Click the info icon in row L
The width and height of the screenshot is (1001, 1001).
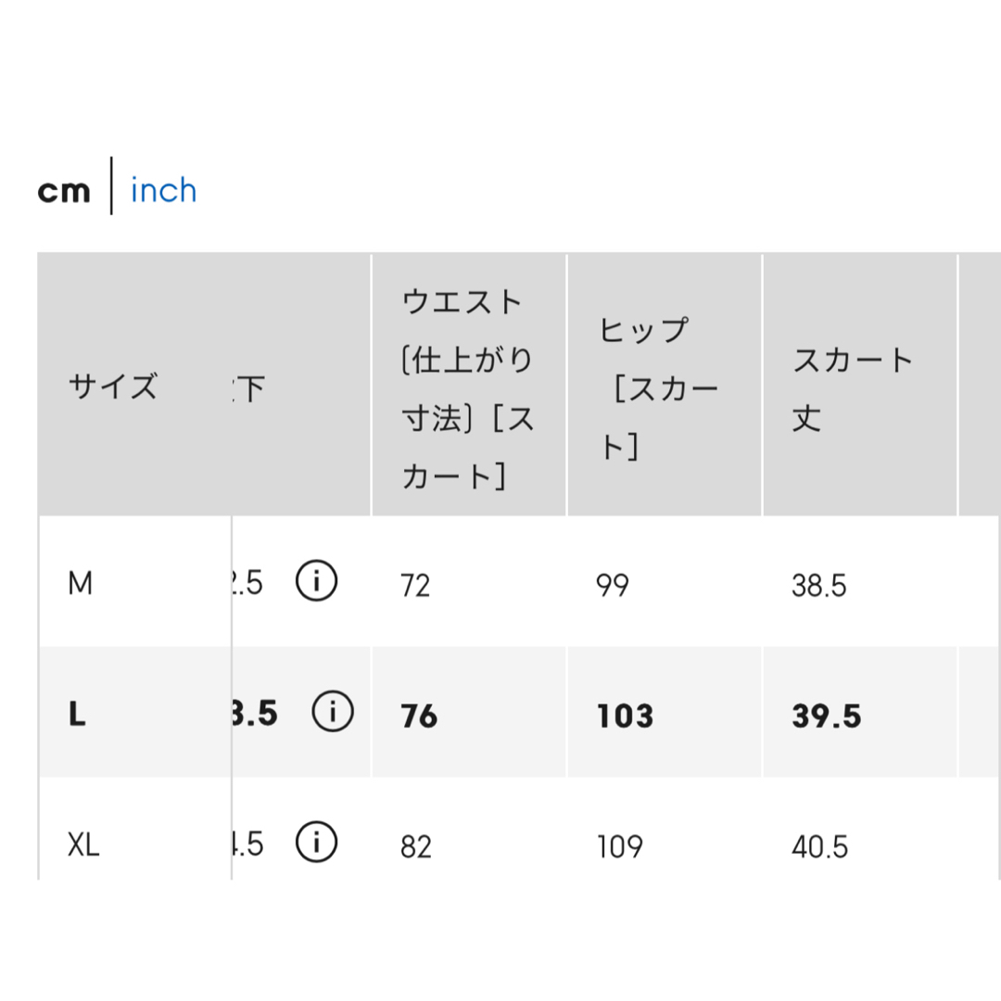[332, 711]
